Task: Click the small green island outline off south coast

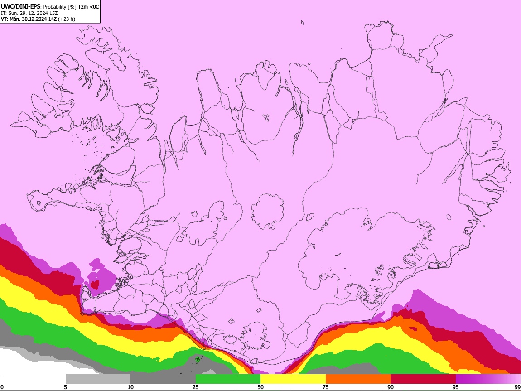Action: (197, 359)
